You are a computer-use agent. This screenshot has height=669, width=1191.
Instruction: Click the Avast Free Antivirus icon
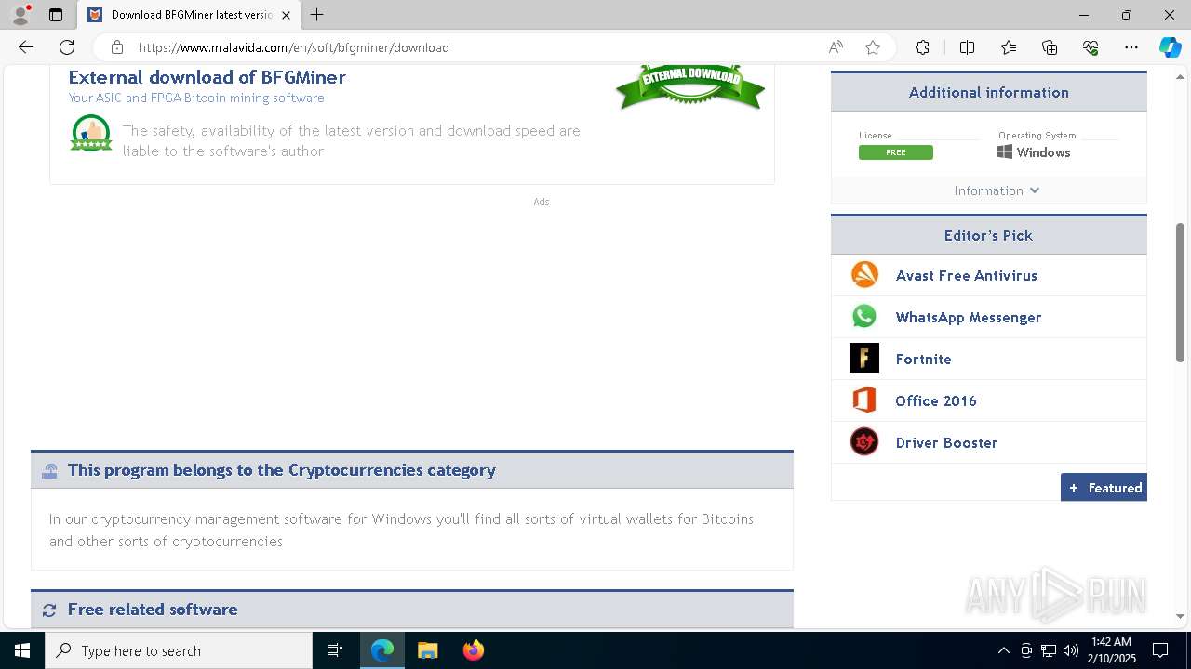click(x=864, y=275)
